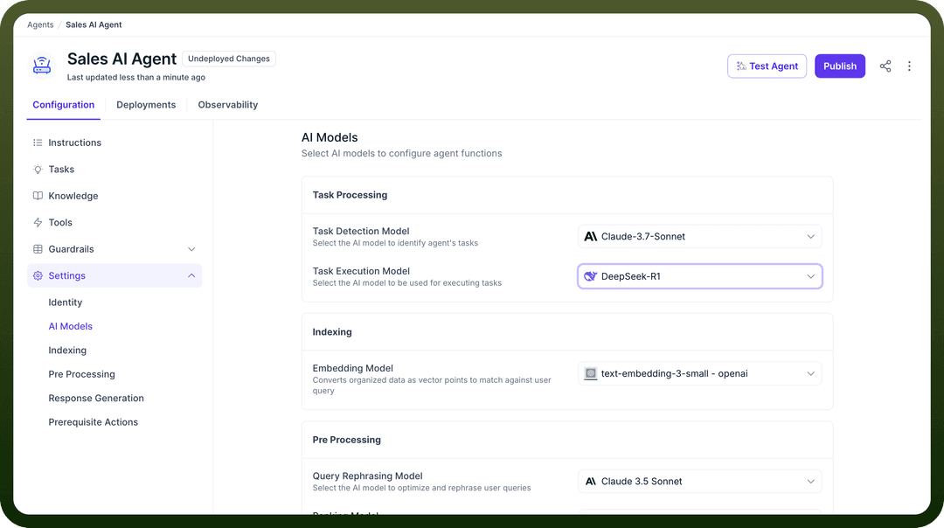
Task: Expand the Guardrails section chevron
Action: 191,248
